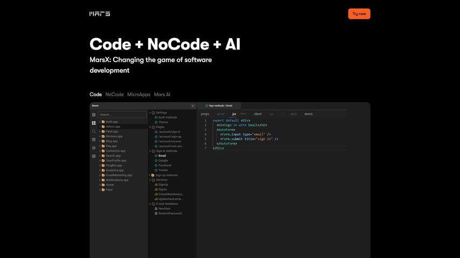460x258 pixels.
Task: Open the SignIn service file
Action: (163, 190)
